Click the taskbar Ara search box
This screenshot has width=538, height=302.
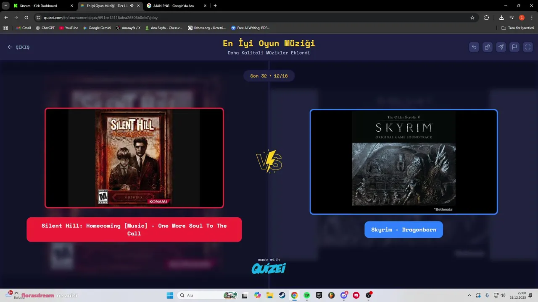coord(208,295)
